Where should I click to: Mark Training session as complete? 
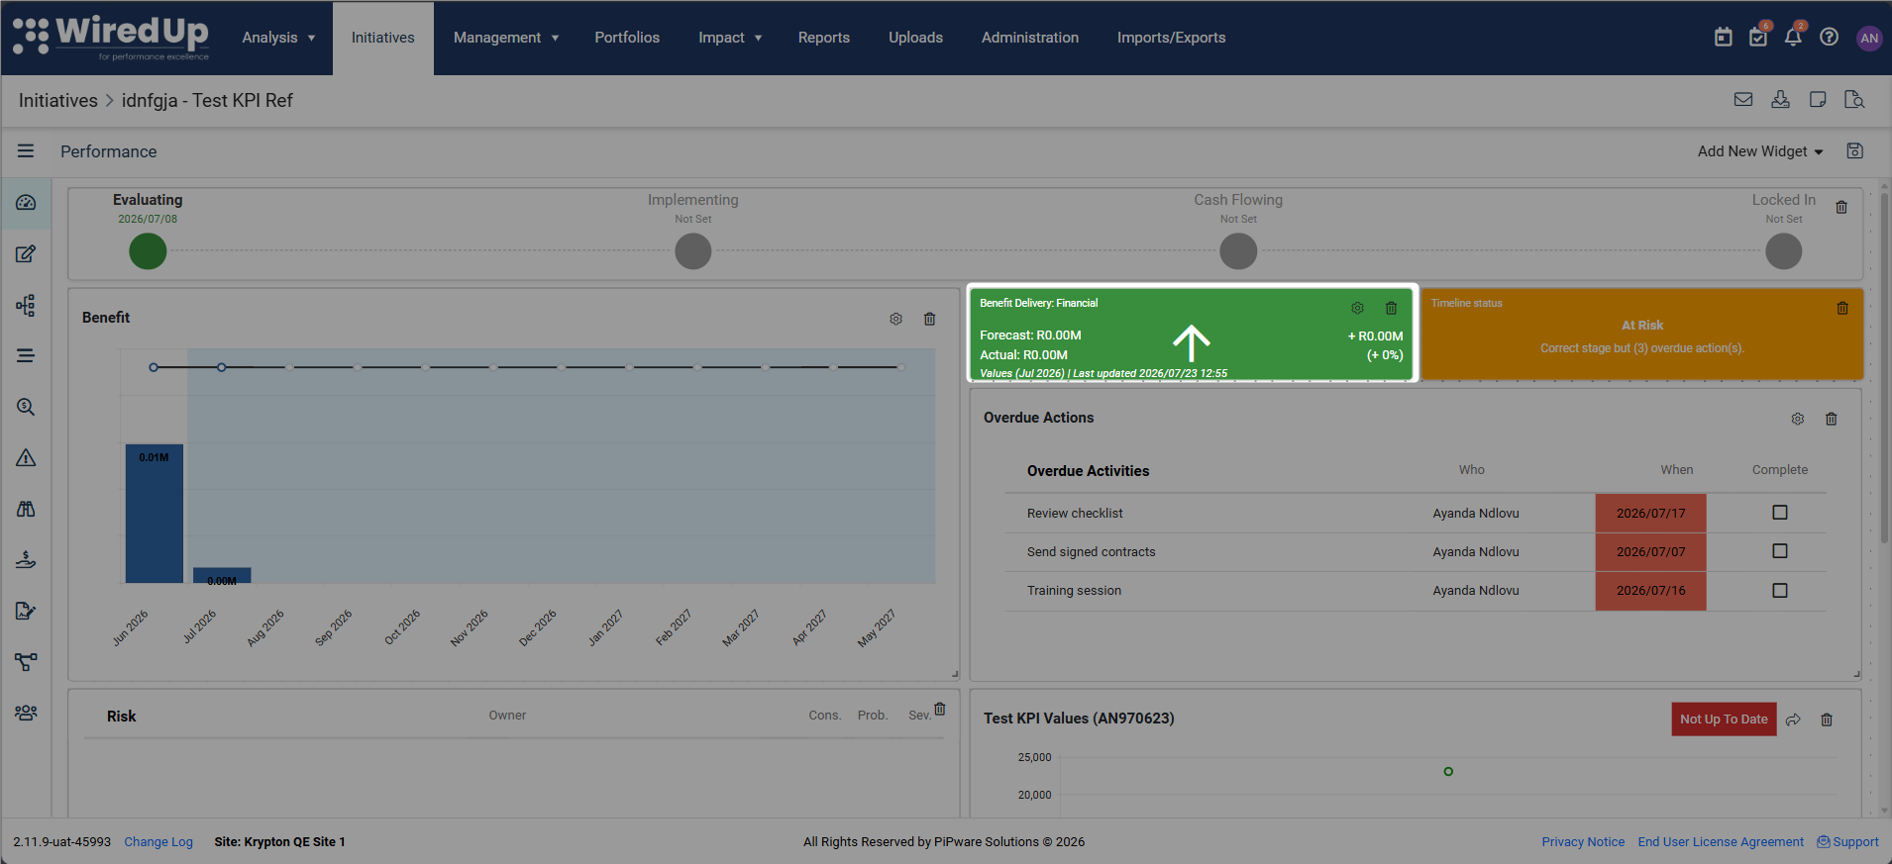click(1780, 590)
